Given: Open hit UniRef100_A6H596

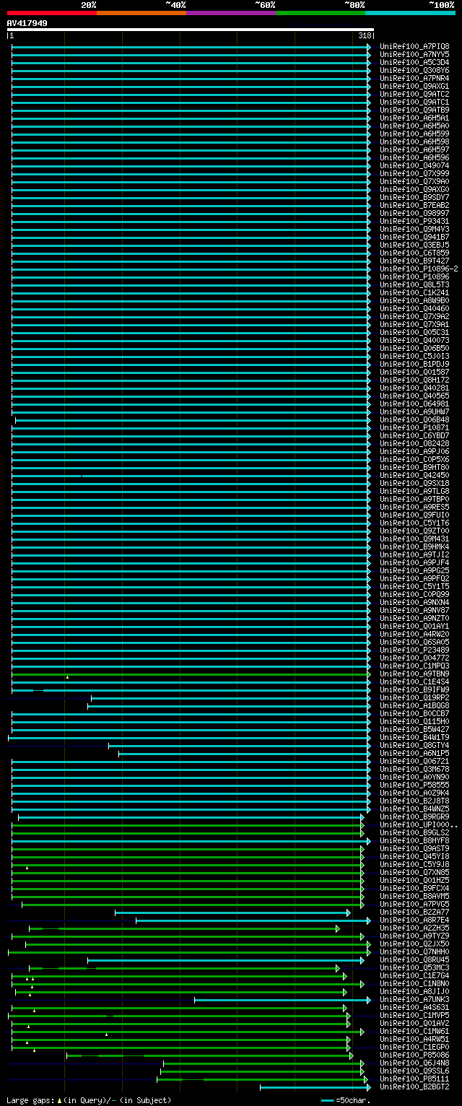Looking at the screenshot, I should 414,157.
